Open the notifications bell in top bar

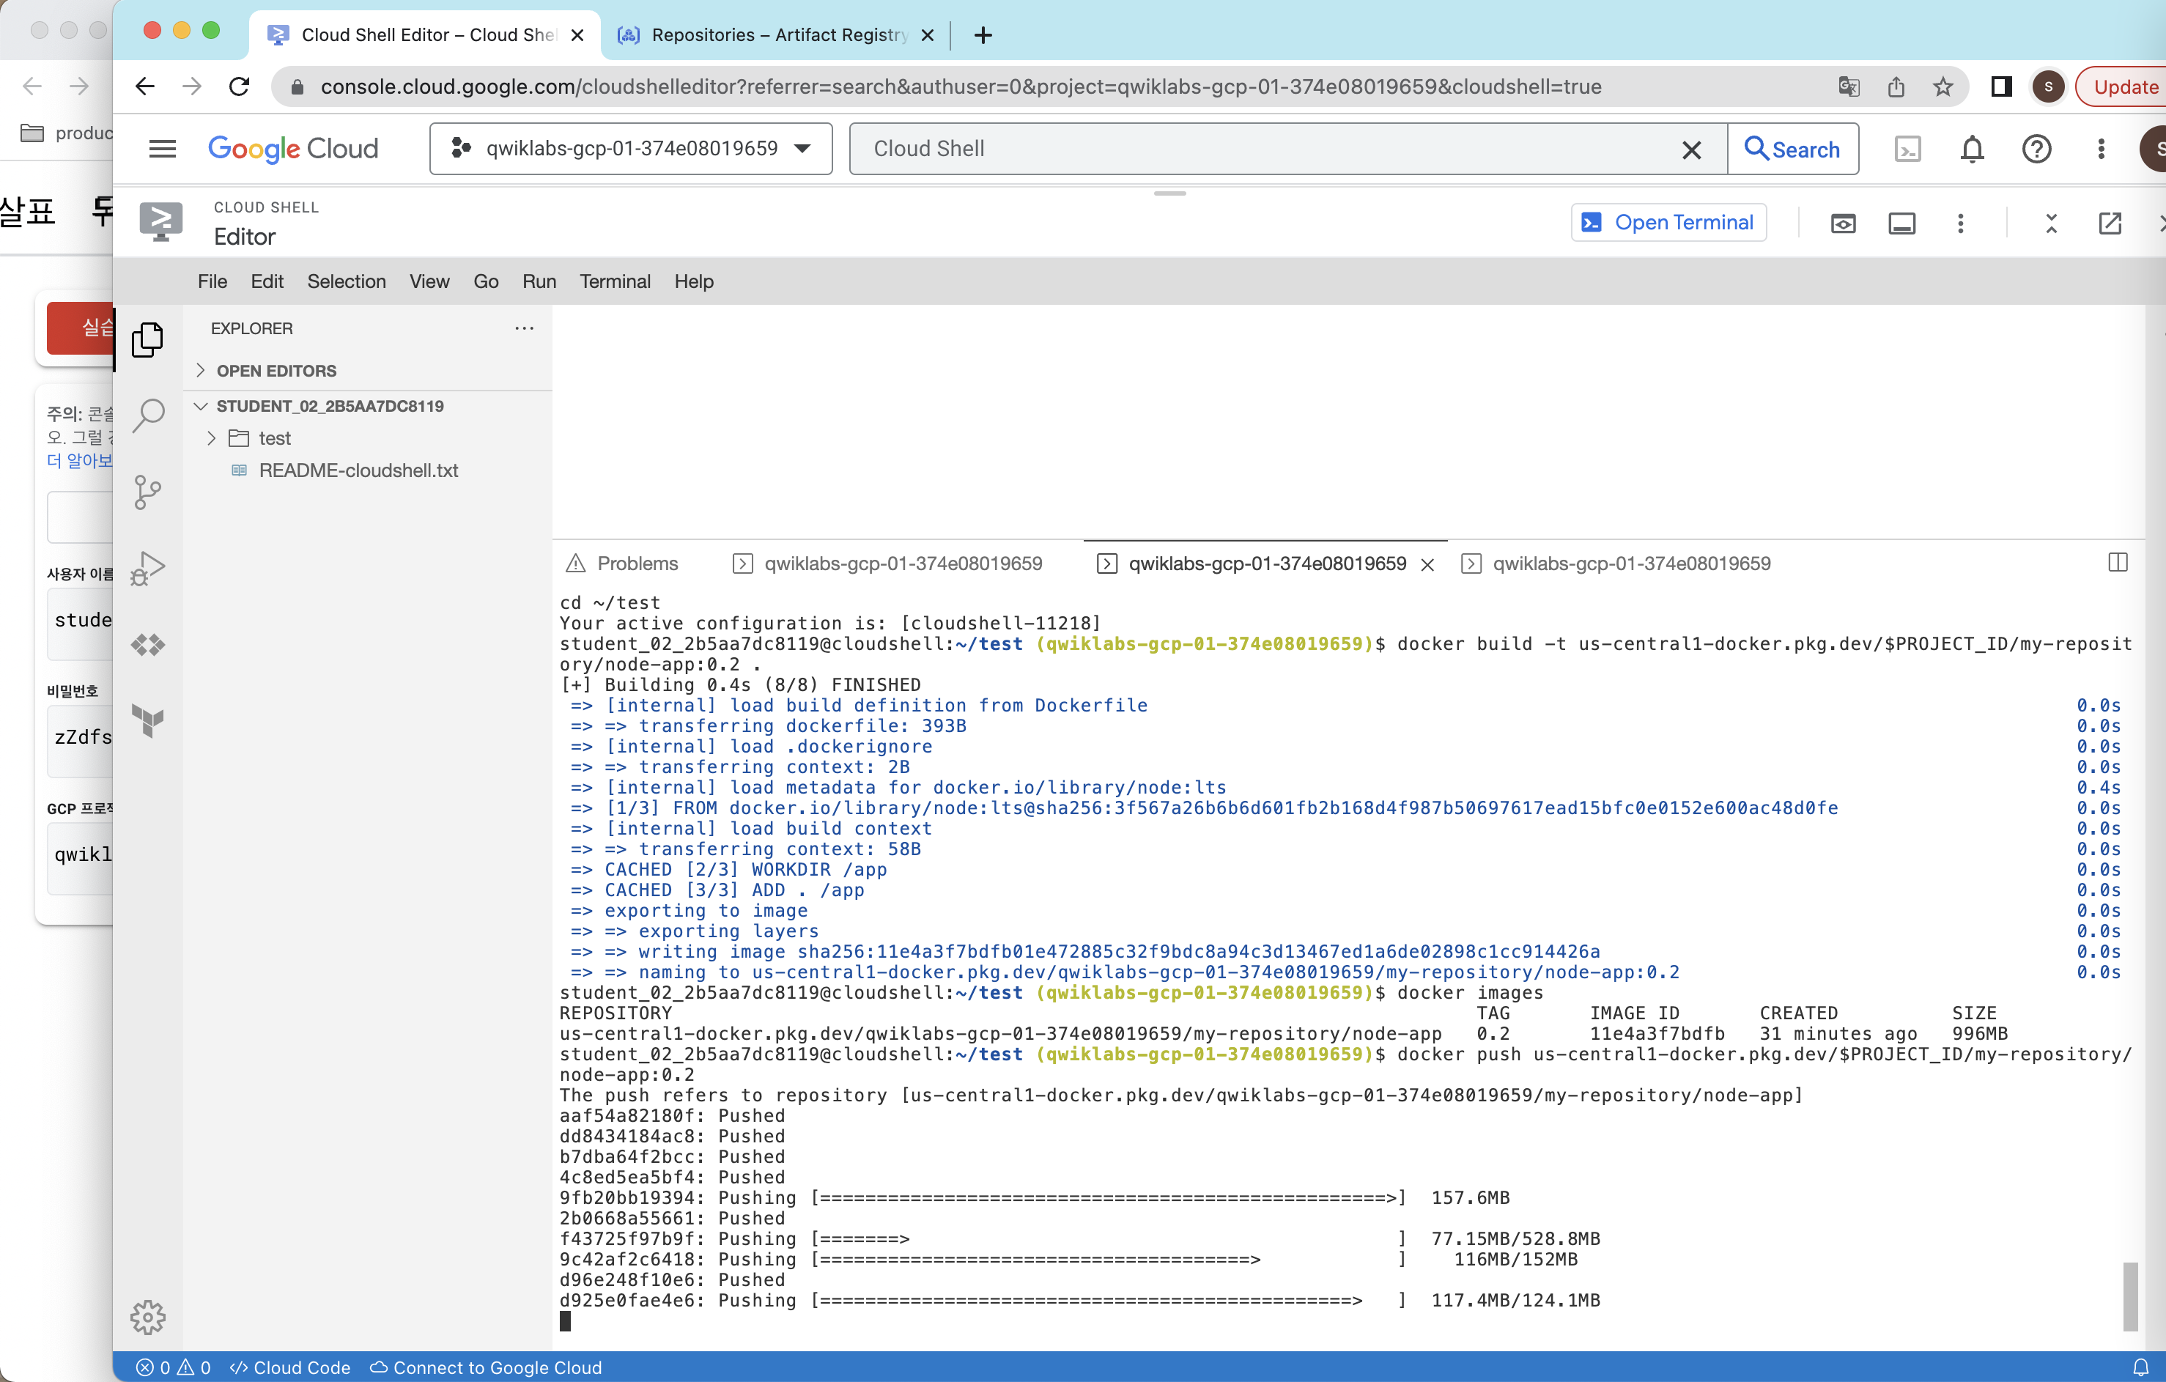tap(1972, 149)
